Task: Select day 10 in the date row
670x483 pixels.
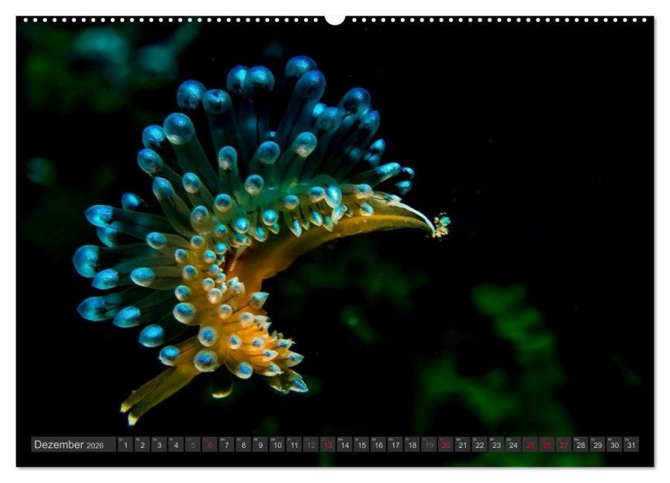Action: (x=277, y=444)
